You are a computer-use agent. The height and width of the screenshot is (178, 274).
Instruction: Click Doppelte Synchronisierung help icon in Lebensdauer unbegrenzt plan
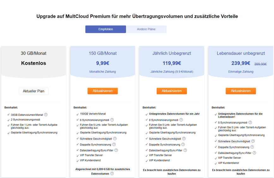pos(252,147)
